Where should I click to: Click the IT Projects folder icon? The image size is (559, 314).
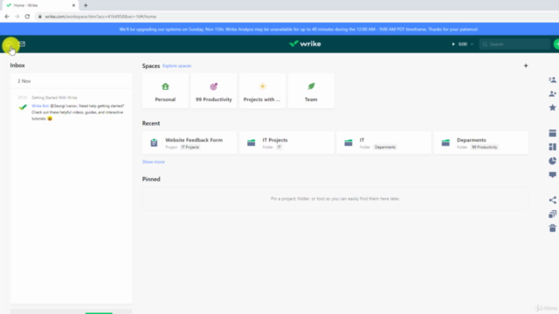click(251, 143)
